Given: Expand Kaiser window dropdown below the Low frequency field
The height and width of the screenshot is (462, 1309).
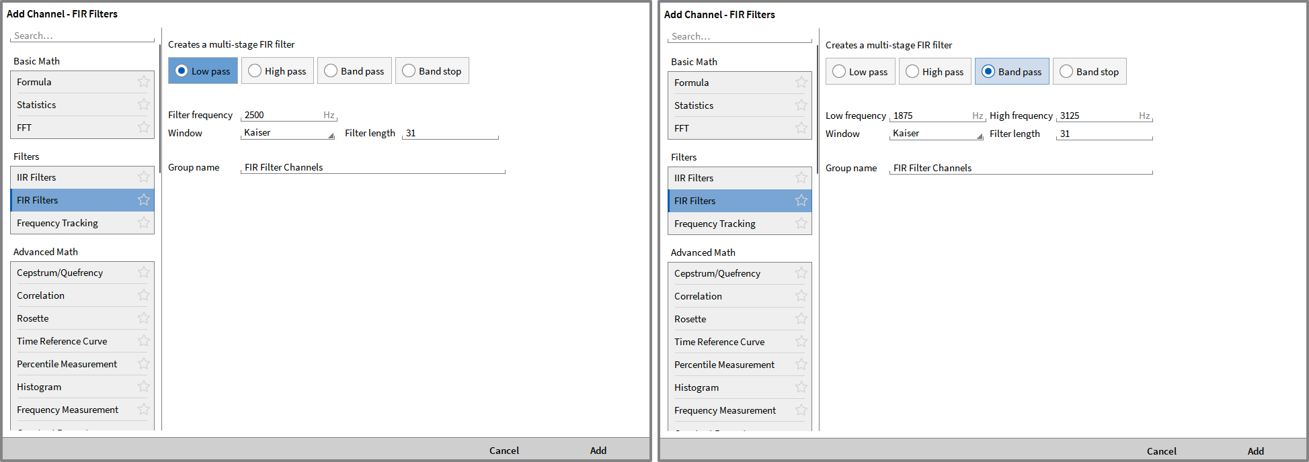Looking at the screenshot, I should pyautogui.click(x=936, y=134).
